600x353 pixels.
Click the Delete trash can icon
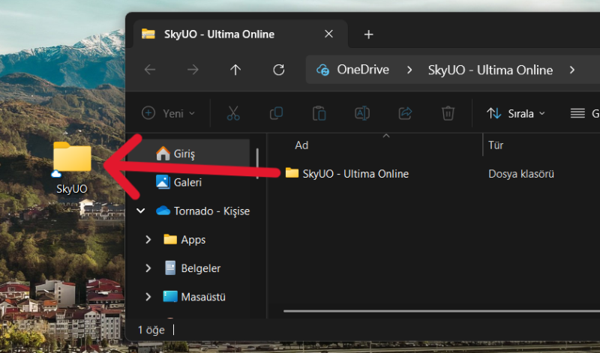pyautogui.click(x=448, y=114)
